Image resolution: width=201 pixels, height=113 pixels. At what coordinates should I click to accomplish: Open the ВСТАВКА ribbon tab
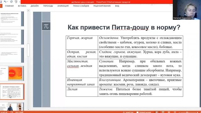(22, 6)
